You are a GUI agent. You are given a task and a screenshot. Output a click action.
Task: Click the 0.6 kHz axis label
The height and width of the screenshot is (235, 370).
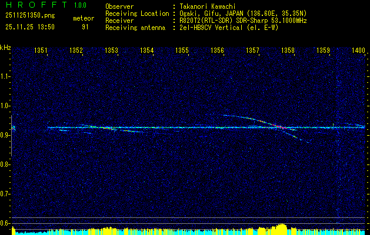click(x=5, y=223)
